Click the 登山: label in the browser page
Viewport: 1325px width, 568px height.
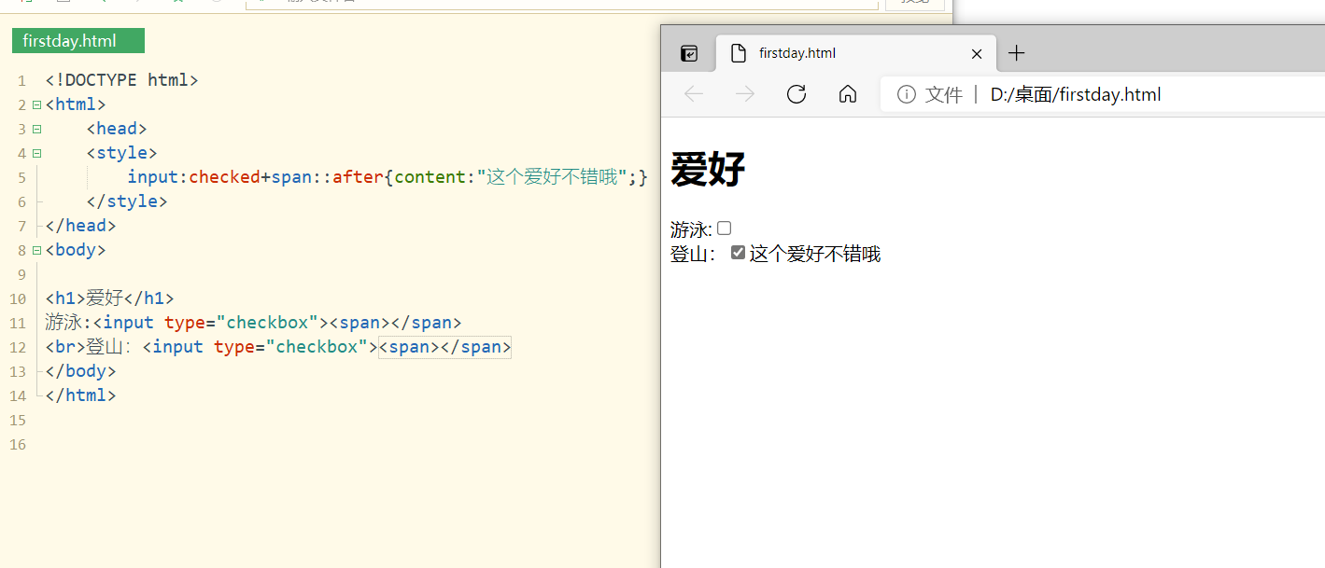[x=693, y=254]
